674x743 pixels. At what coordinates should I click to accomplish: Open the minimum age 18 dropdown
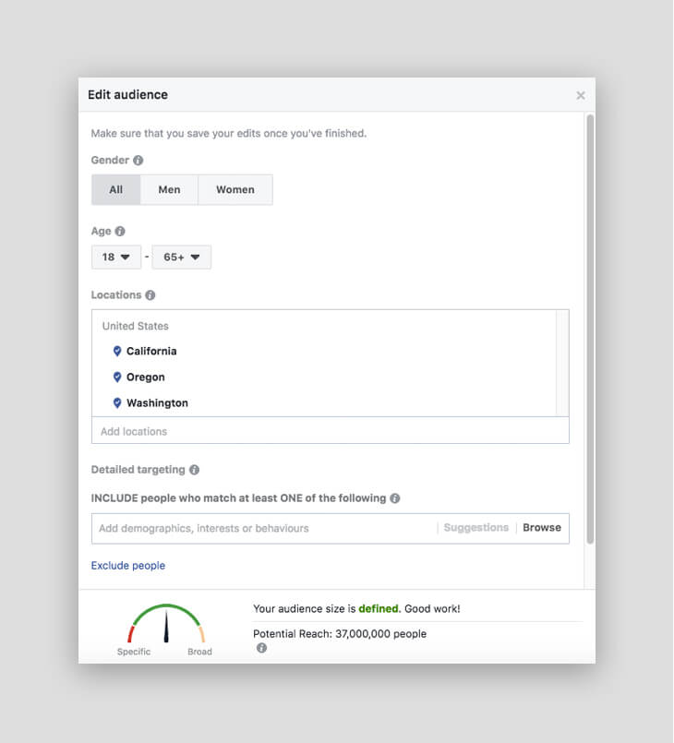pos(116,258)
